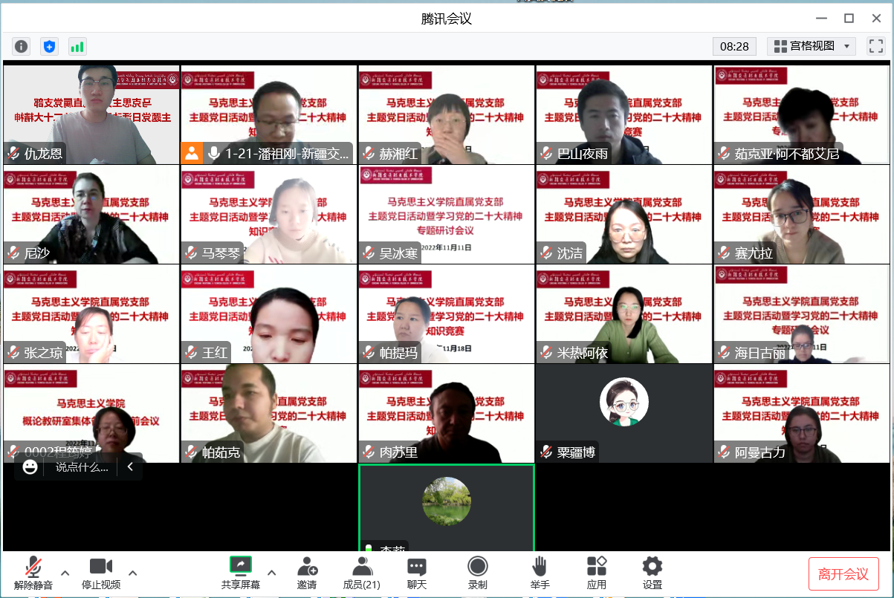The image size is (894, 598).
Task: Click the blue security shield icon
Action: click(49, 46)
